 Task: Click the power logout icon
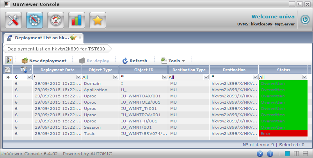[x=305, y=20]
